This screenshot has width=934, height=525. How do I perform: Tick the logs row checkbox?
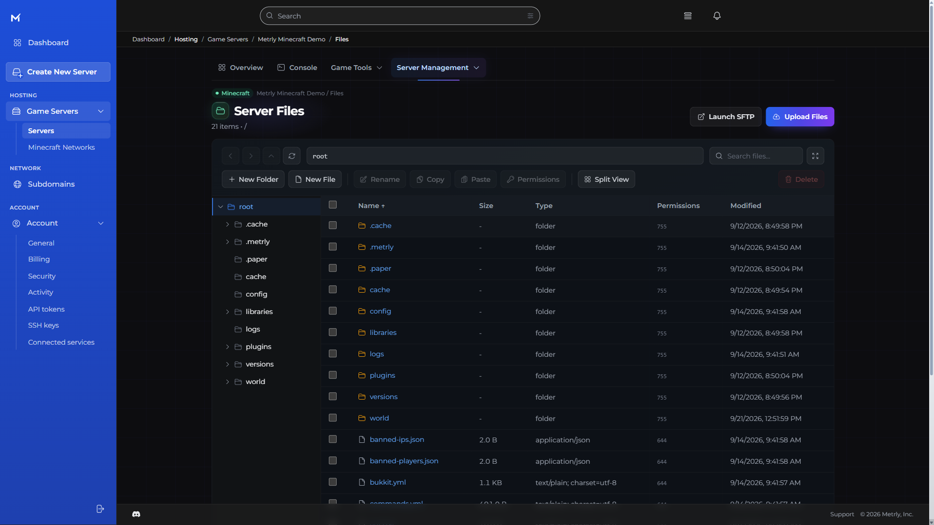[x=333, y=353]
